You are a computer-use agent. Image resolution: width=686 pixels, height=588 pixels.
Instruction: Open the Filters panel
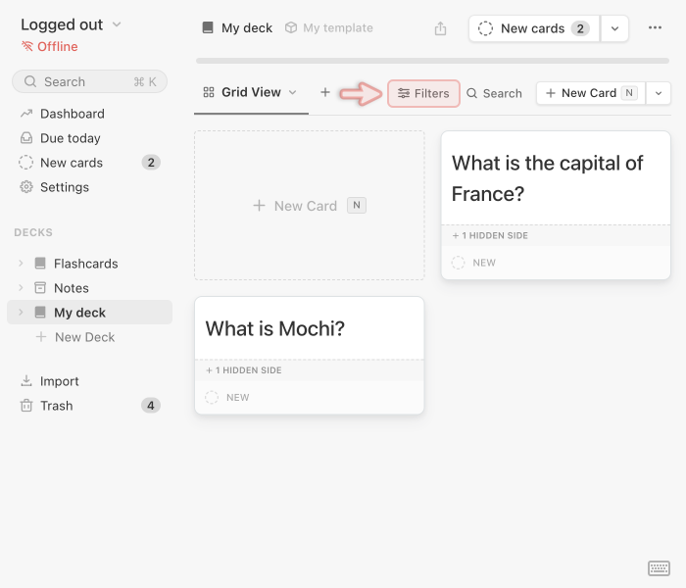(423, 93)
